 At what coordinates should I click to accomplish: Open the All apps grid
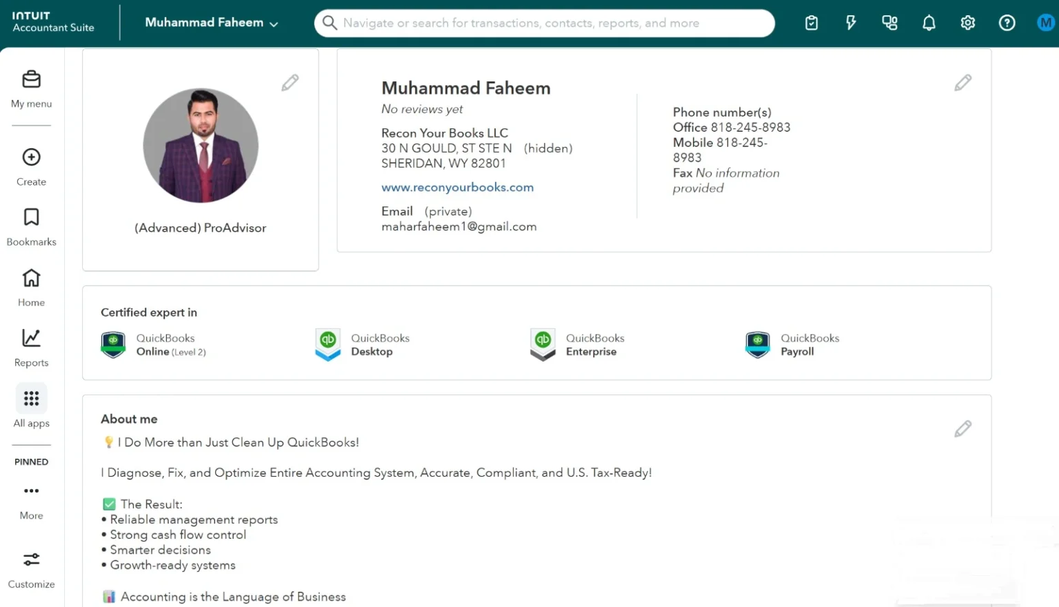[x=31, y=399]
